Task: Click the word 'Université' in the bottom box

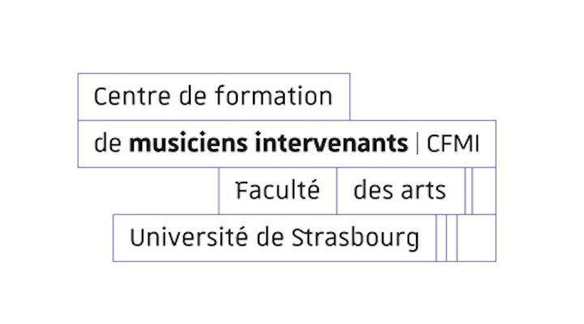Action: 189,237
